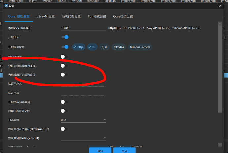Open the 系统代理设置 tab
The image size is (228, 153).
pyautogui.click(x=71, y=16)
